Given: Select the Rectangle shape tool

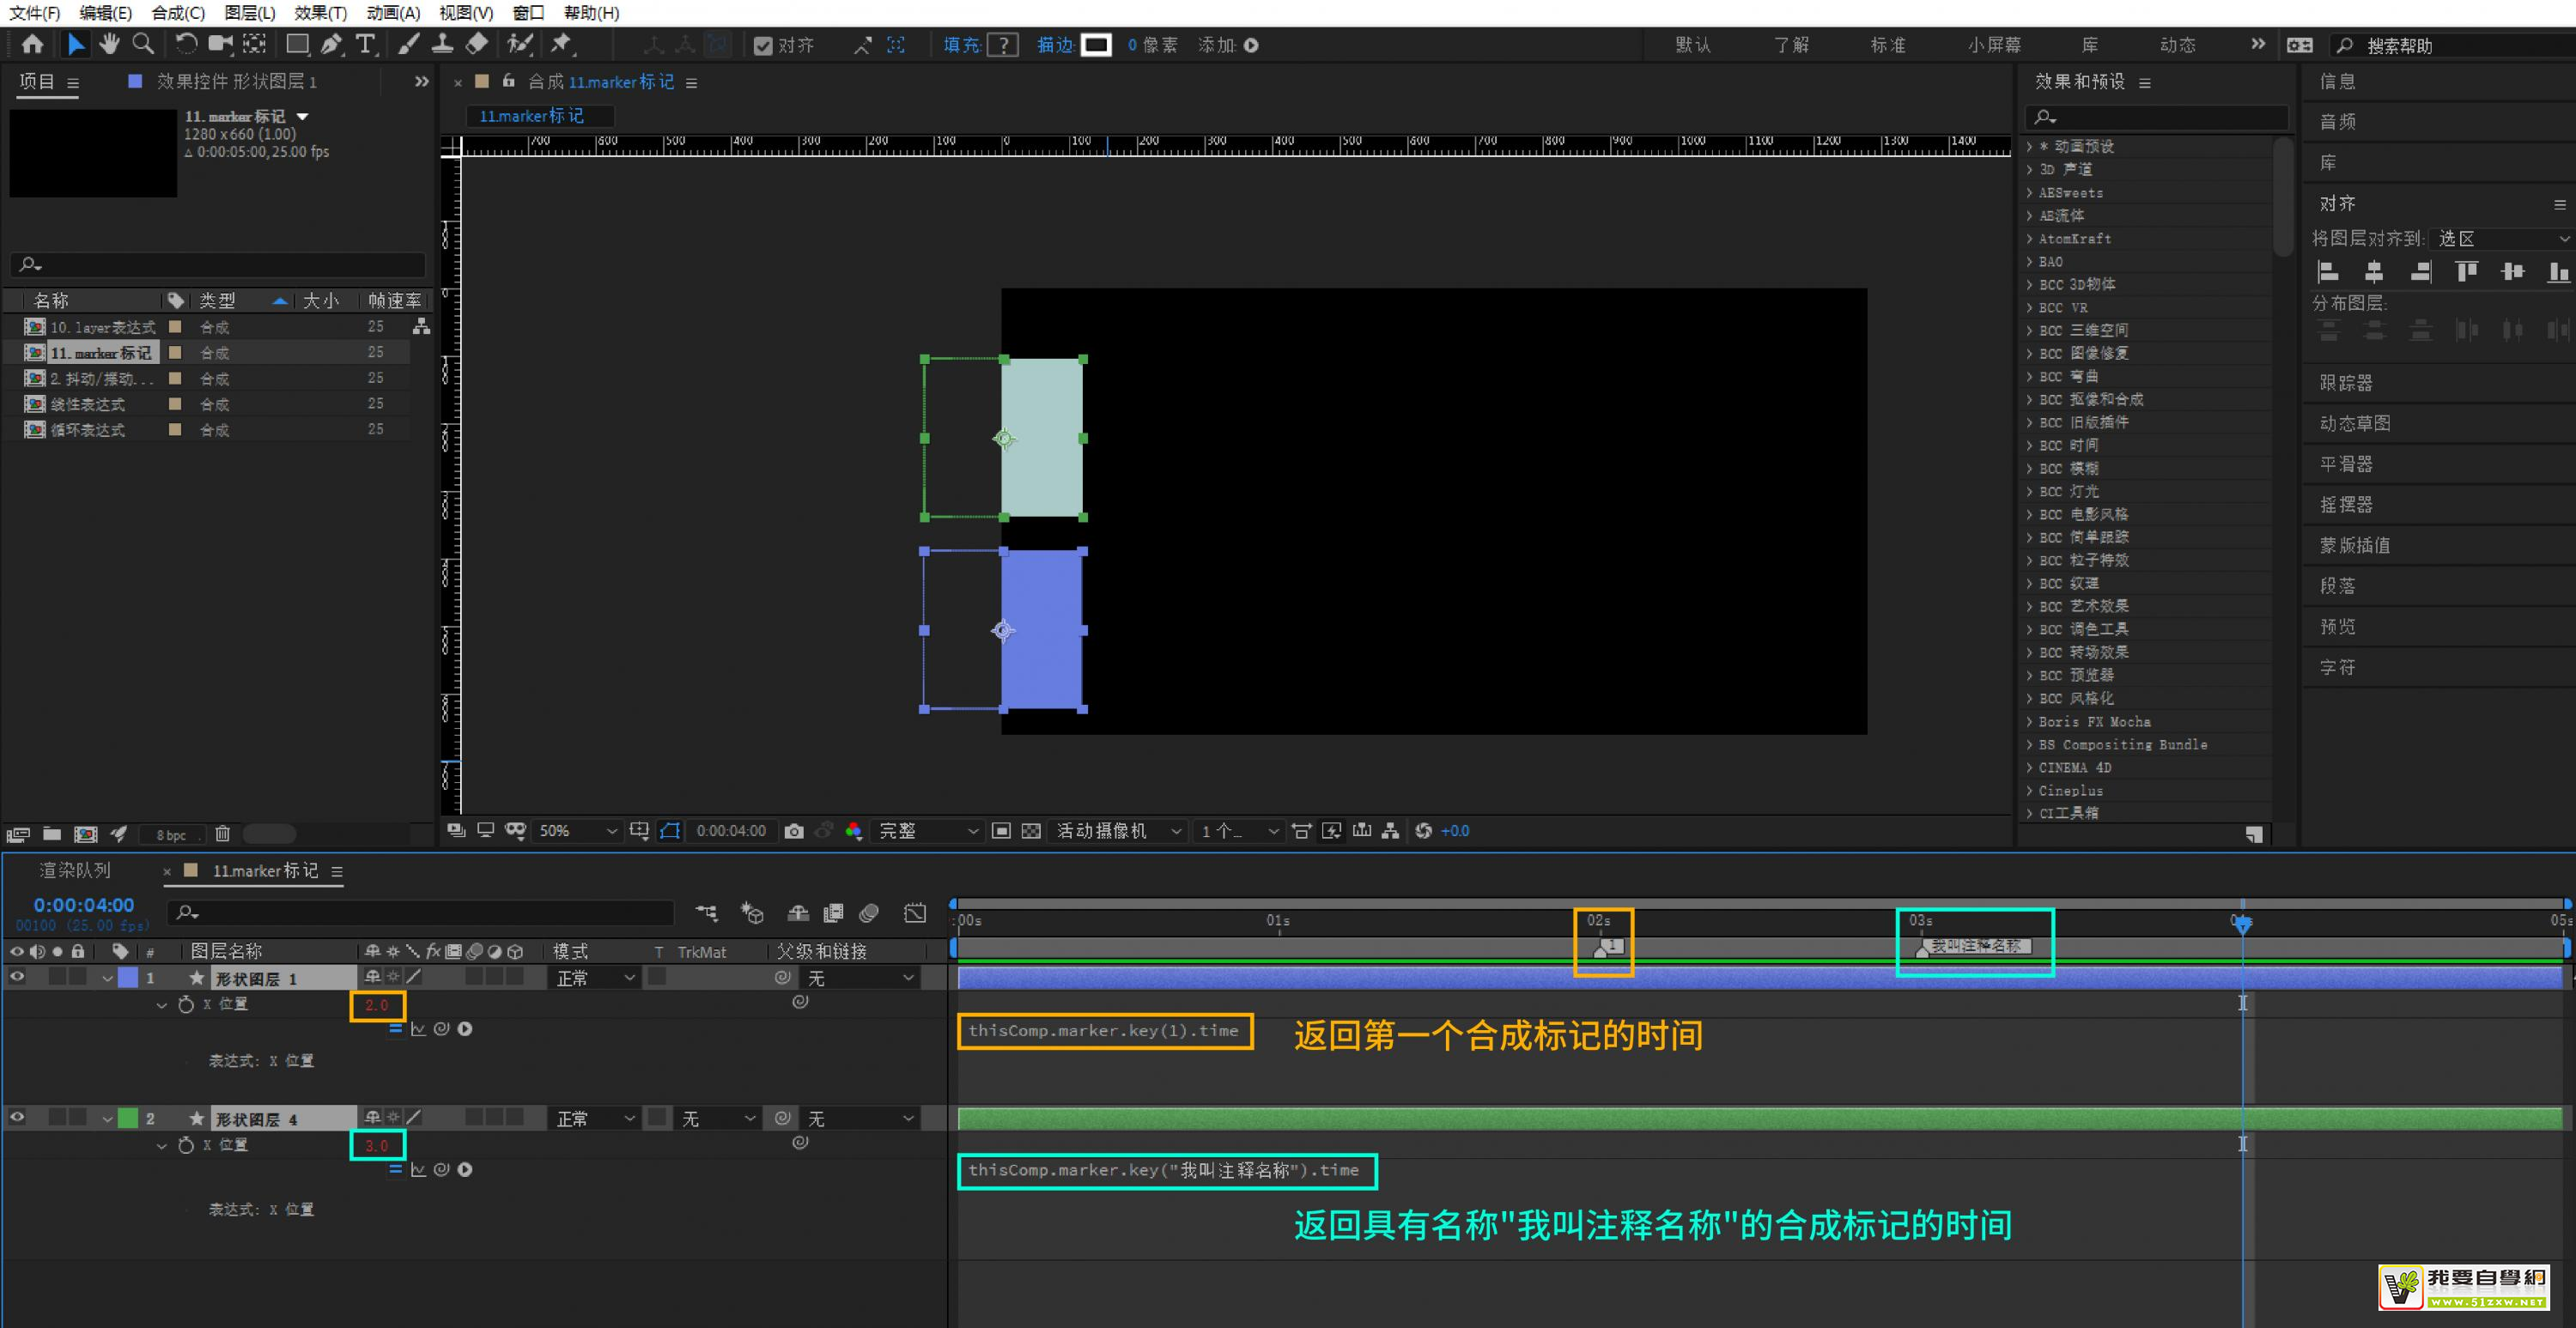Looking at the screenshot, I should pyautogui.click(x=297, y=44).
